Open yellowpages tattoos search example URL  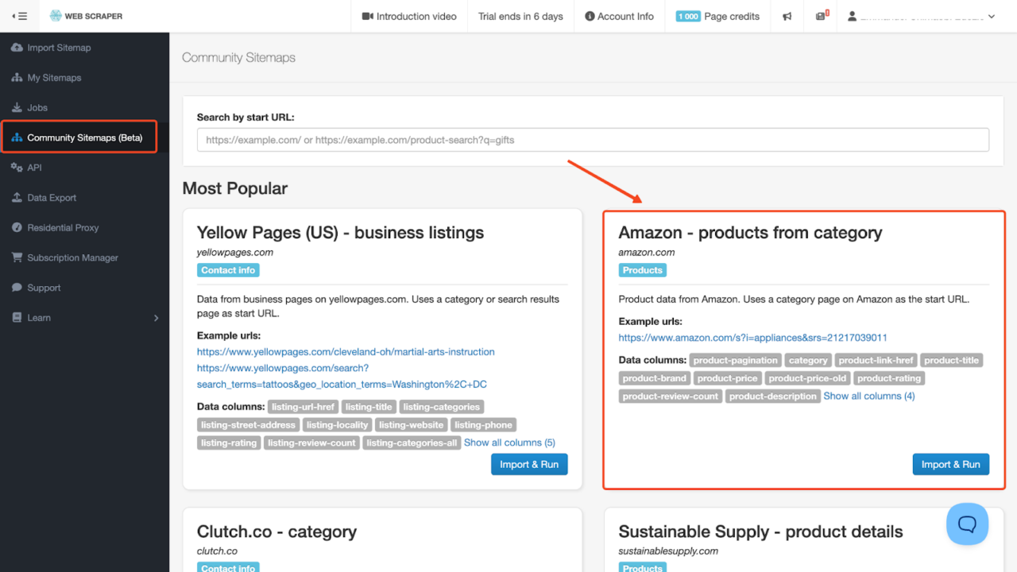click(342, 376)
